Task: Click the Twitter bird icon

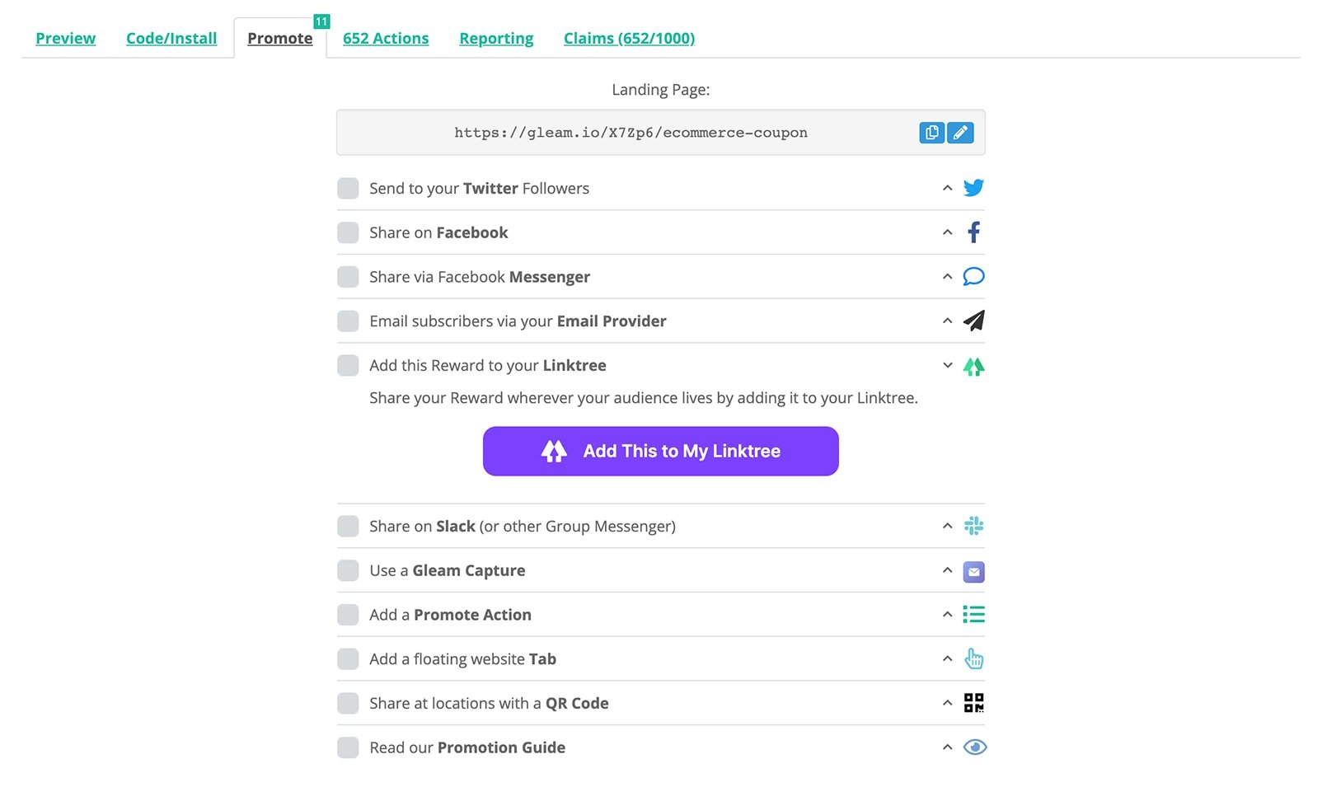Action: [973, 188]
